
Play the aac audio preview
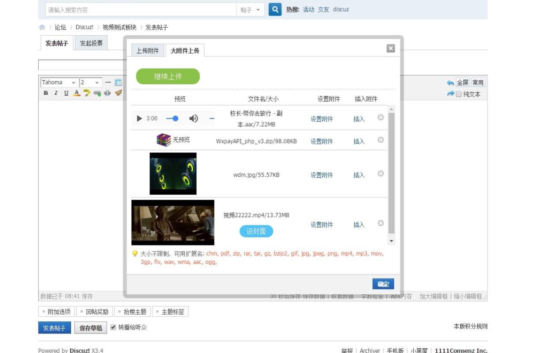pyautogui.click(x=139, y=119)
